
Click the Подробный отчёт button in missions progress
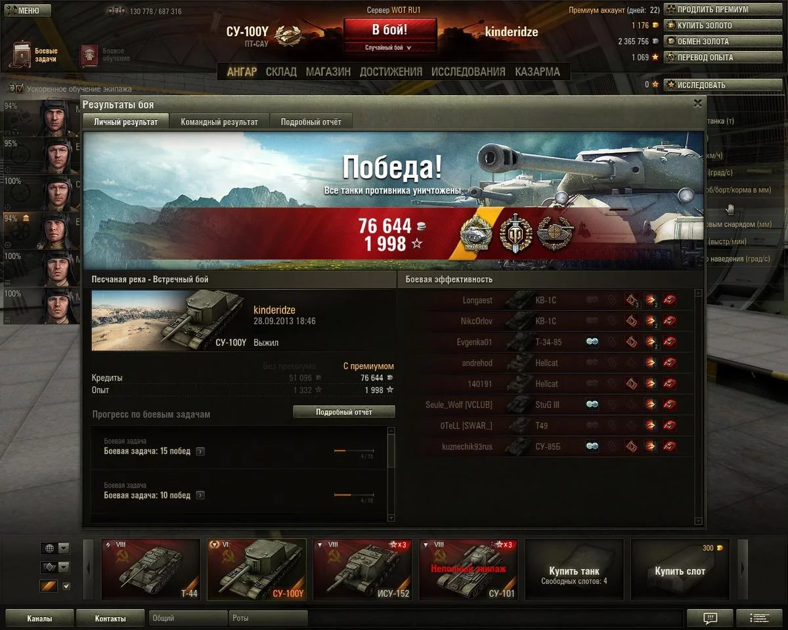click(344, 412)
